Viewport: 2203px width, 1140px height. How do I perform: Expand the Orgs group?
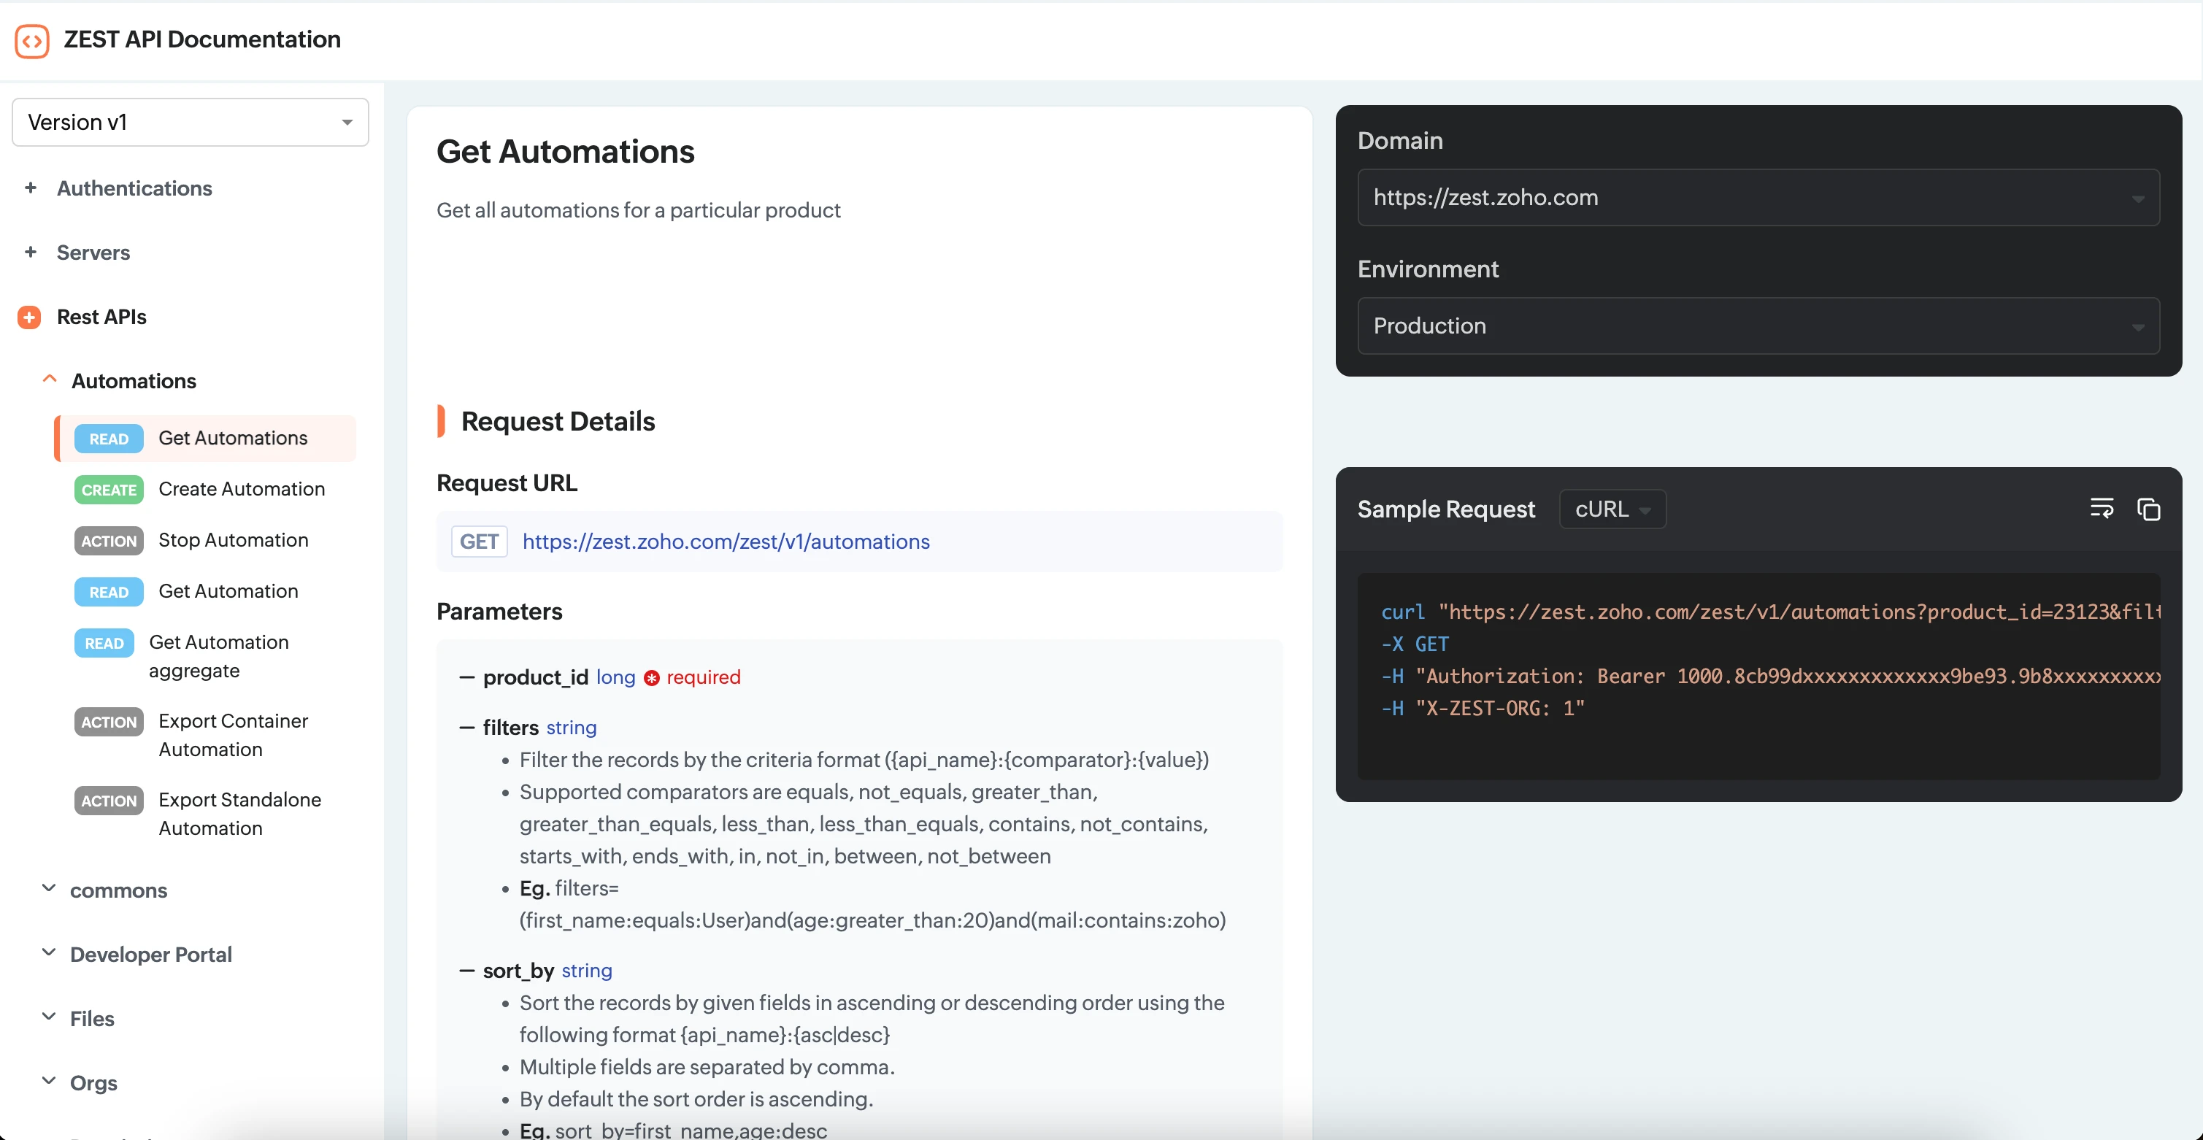pyautogui.click(x=50, y=1081)
